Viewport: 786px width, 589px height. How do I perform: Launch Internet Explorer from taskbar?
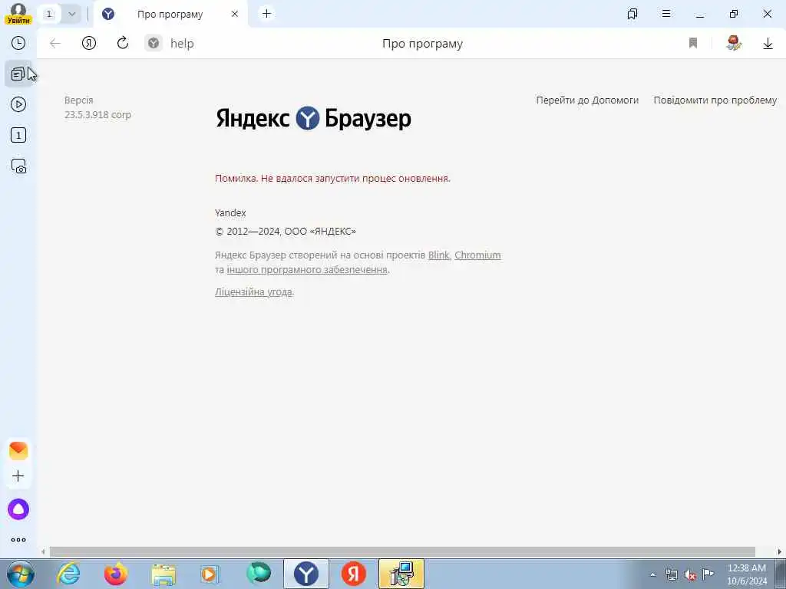(68, 574)
